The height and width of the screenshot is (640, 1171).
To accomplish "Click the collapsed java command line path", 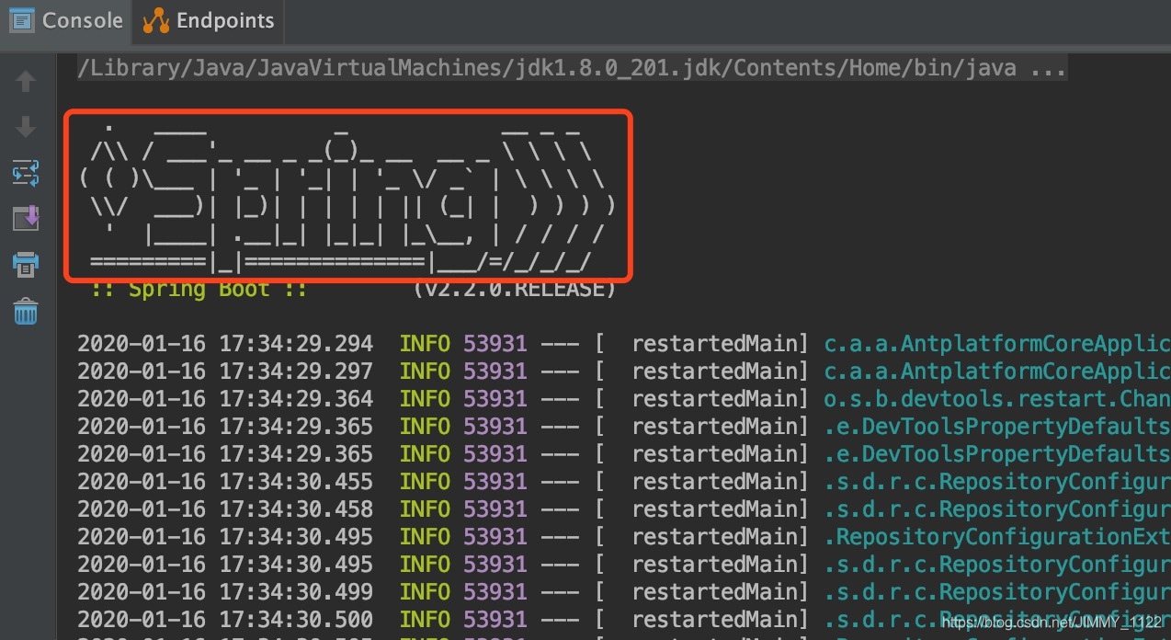I will (572, 67).
